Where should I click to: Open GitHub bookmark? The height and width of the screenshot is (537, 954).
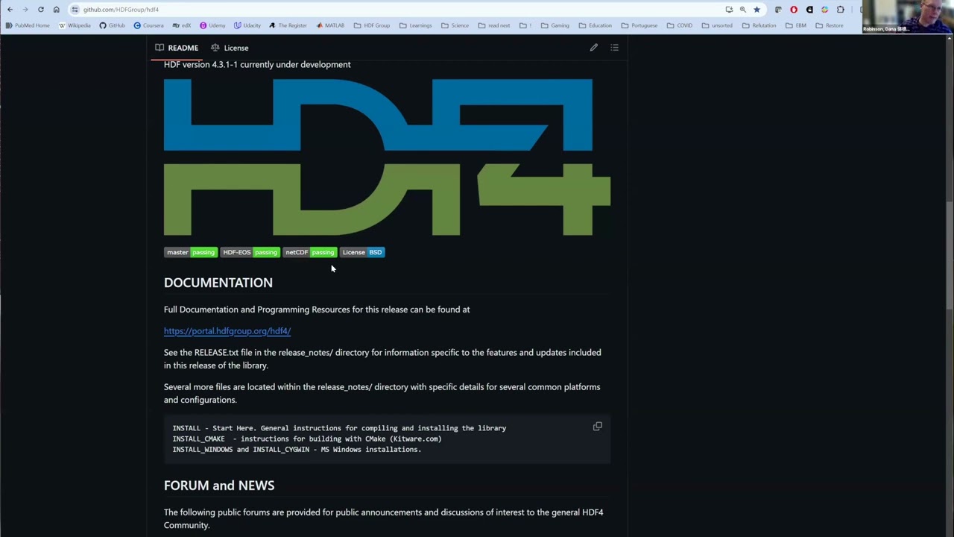pos(113,25)
